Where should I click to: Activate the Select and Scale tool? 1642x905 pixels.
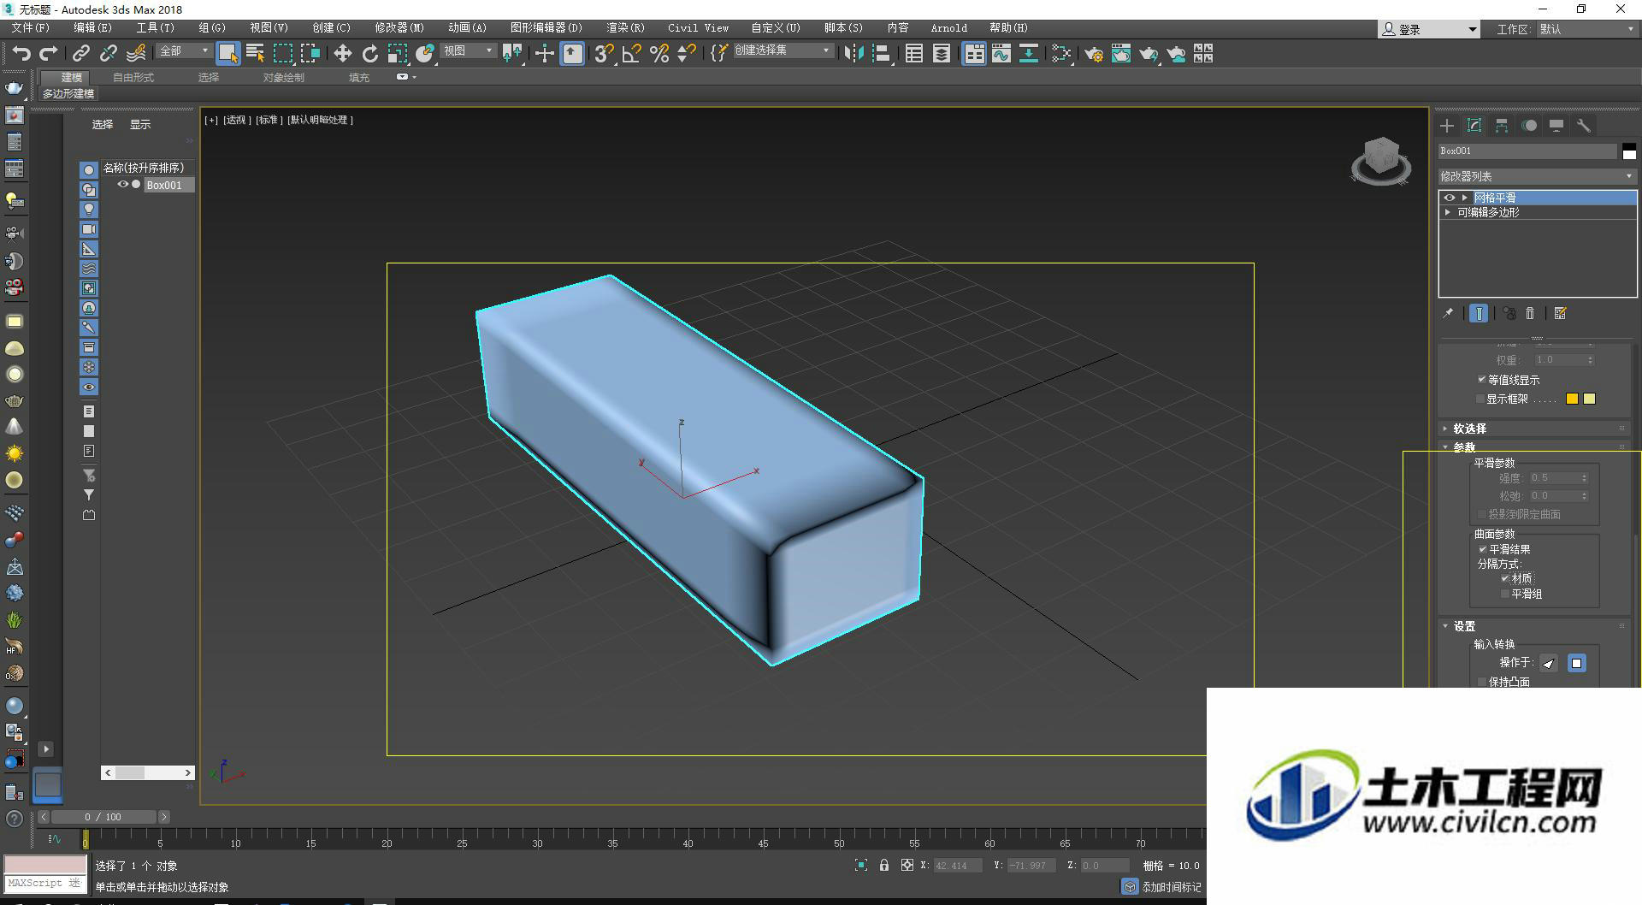pos(397,54)
